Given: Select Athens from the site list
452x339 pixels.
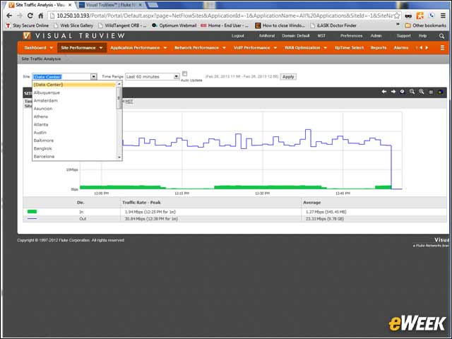Looking at the screenshot, I should click(x=41, y=117).
